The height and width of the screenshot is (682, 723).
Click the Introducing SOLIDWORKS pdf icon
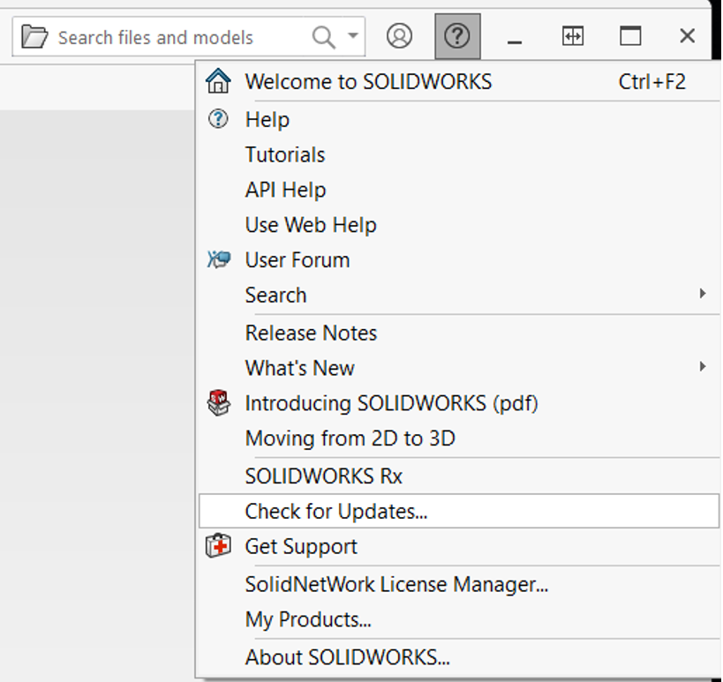[x=218, y=403]
